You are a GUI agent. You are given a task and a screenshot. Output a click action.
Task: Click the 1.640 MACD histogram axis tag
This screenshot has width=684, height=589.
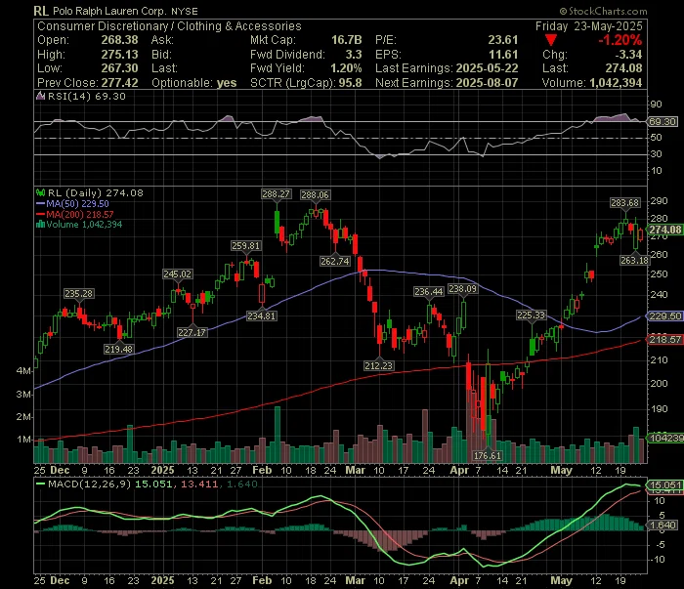coord(662,526)
